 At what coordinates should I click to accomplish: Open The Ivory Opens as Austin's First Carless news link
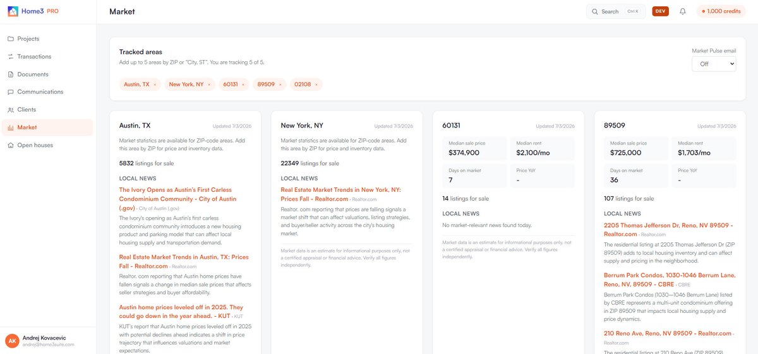point(177,199)
